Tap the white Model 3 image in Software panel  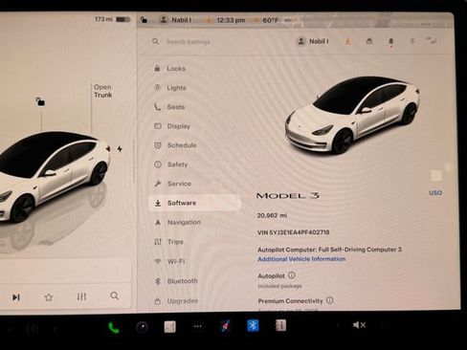click(x=352, y=116)
